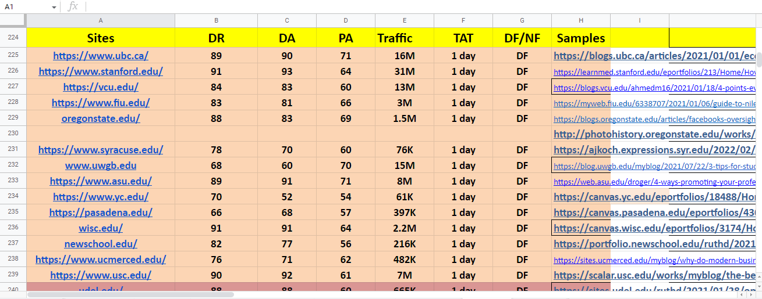Open the https://www.stanford.edu/ site link
The image size is (762, 299).
click(x=101, y=71)
